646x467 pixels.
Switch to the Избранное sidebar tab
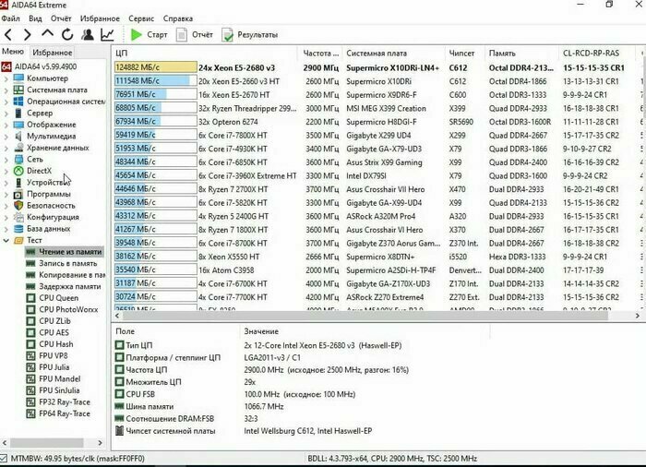click(53, 53)
